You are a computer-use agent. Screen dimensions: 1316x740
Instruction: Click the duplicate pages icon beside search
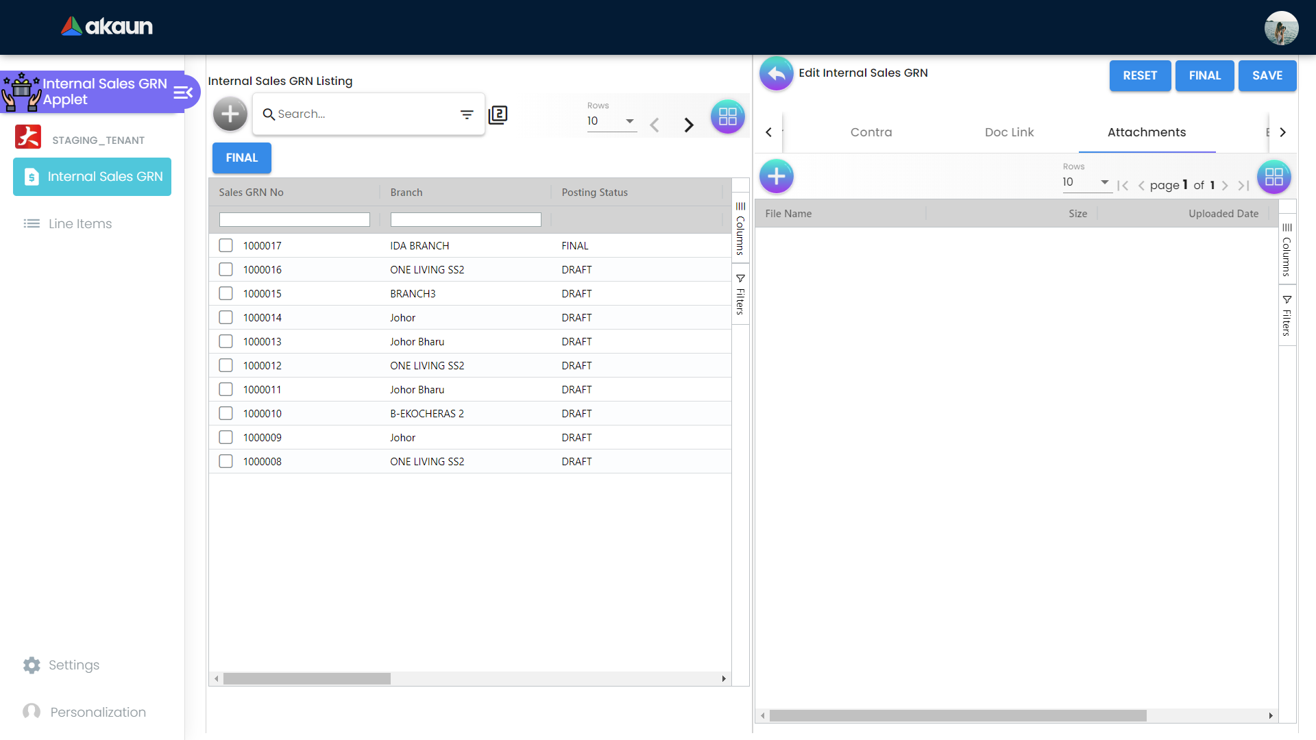click(x=498, y=114)
